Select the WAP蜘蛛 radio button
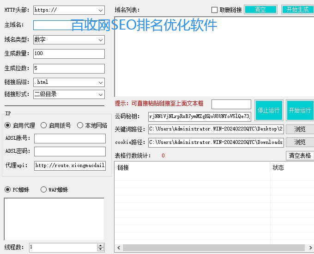This screenshot has height=254, width=314. click(x=54, y=190)
